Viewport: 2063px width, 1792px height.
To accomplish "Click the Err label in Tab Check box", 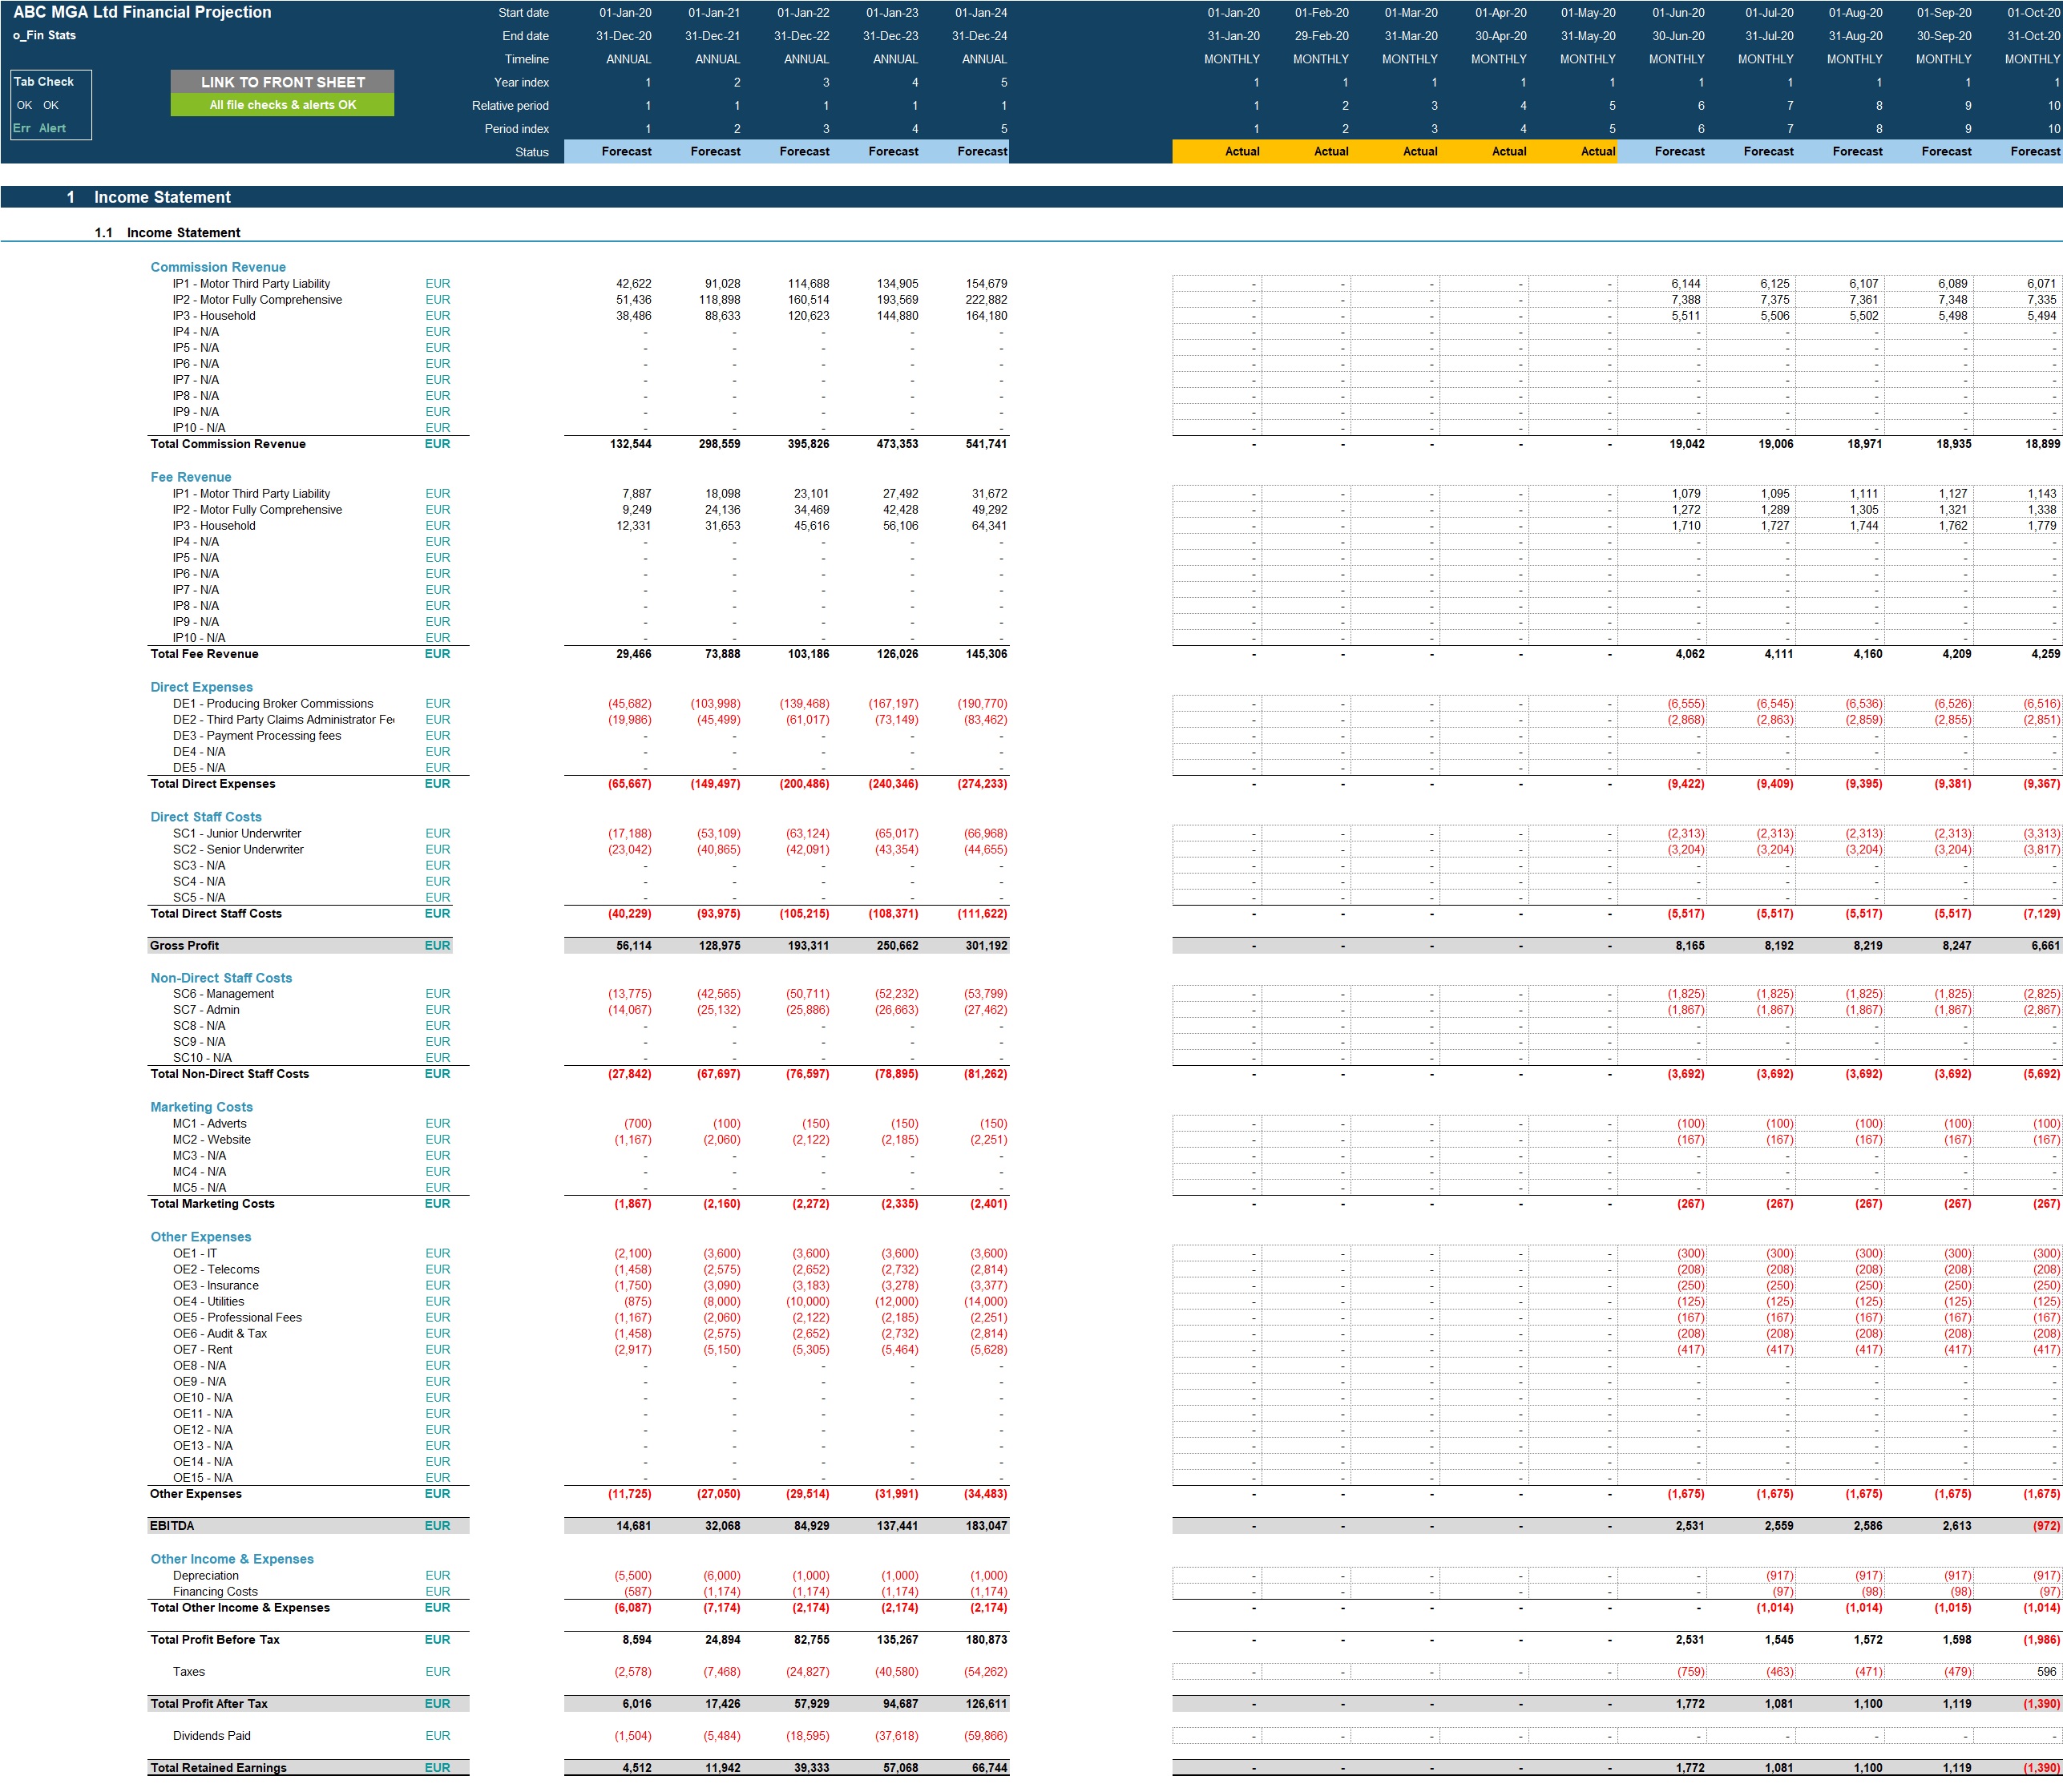I will [22, 128].
